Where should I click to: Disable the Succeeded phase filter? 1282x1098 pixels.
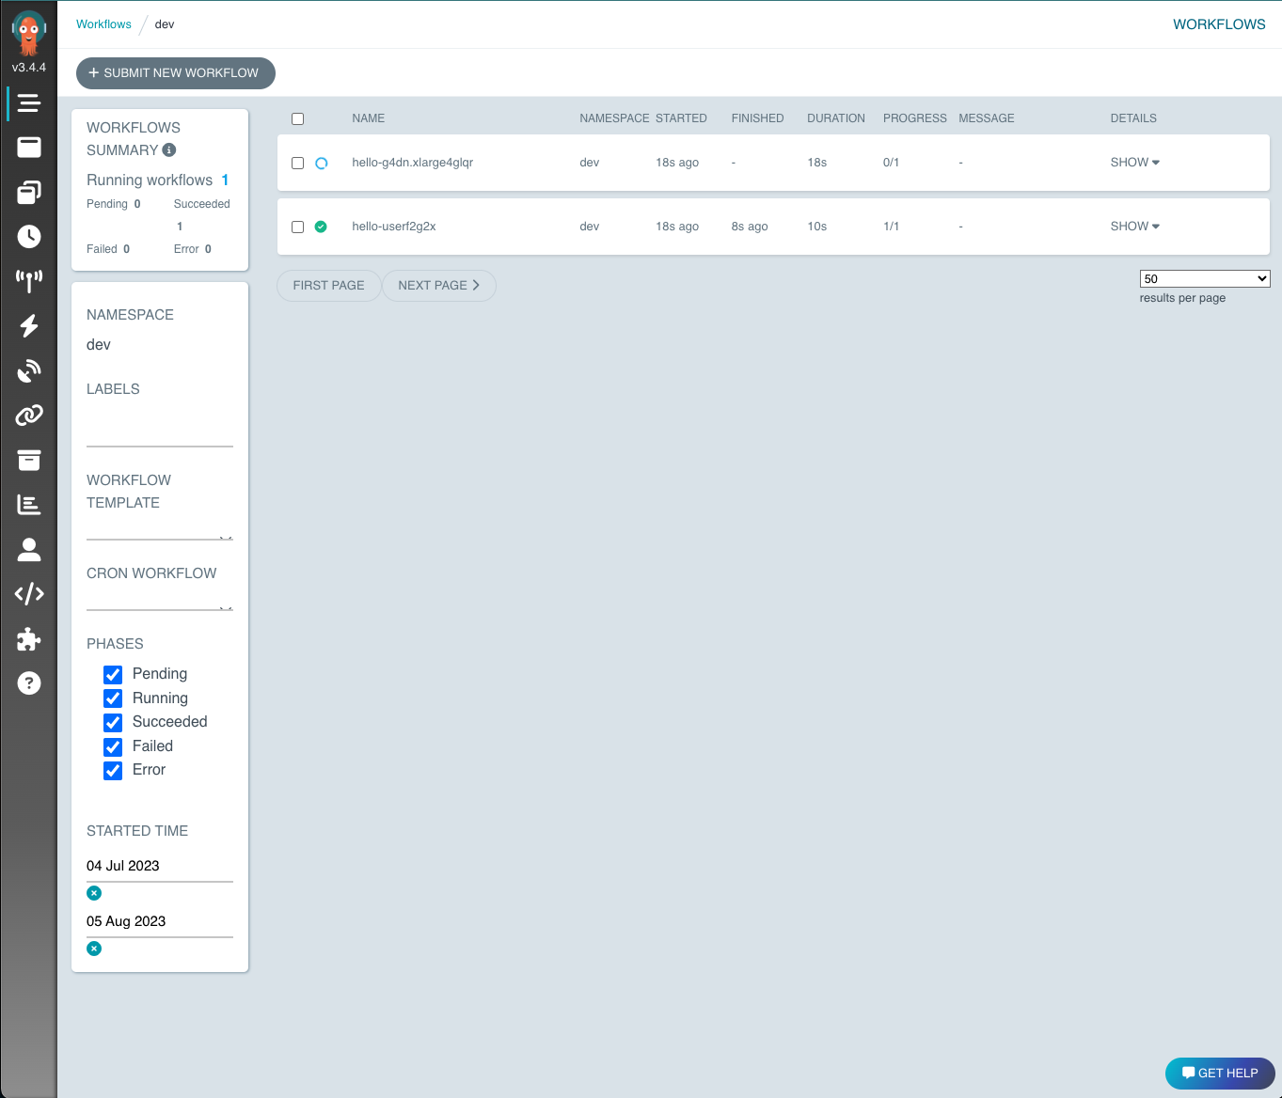tap(113, 722)
